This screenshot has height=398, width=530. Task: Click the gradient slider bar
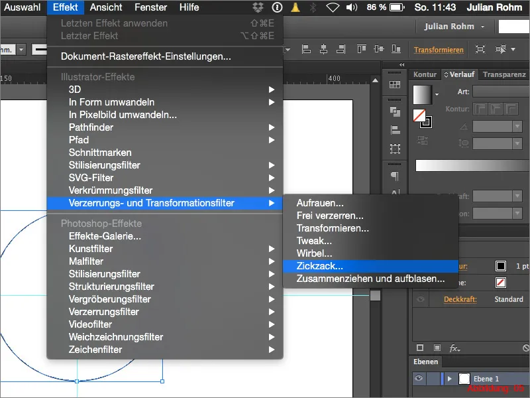pos(472,165)
